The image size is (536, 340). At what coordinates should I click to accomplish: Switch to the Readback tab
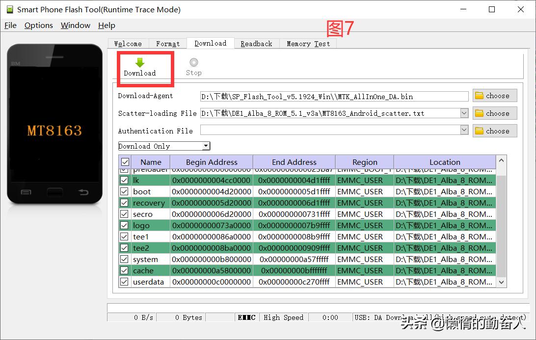click(256, 44)
